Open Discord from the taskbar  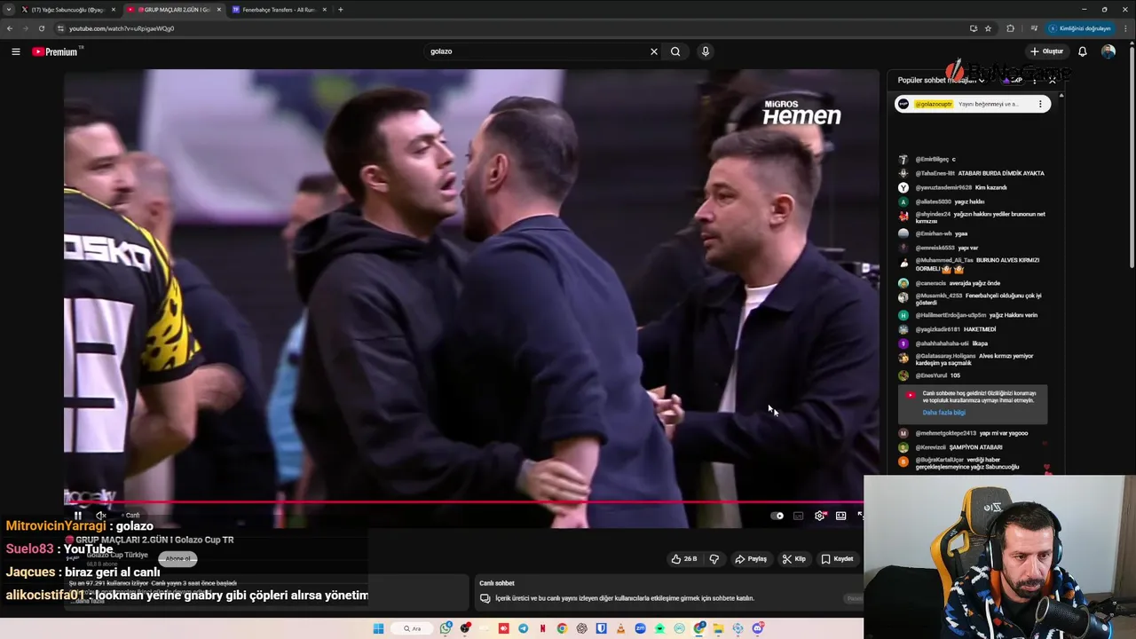(758, 628)
